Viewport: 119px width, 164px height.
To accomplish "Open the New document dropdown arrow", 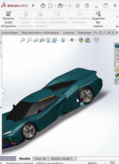I will point(55,5).
